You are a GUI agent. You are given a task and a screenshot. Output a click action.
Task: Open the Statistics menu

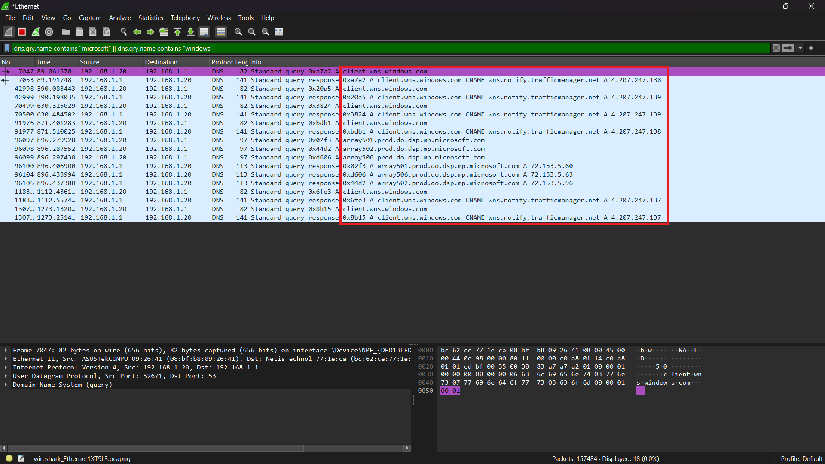(150, 18)
